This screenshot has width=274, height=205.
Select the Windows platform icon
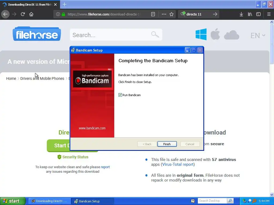(x=201, y=34)
